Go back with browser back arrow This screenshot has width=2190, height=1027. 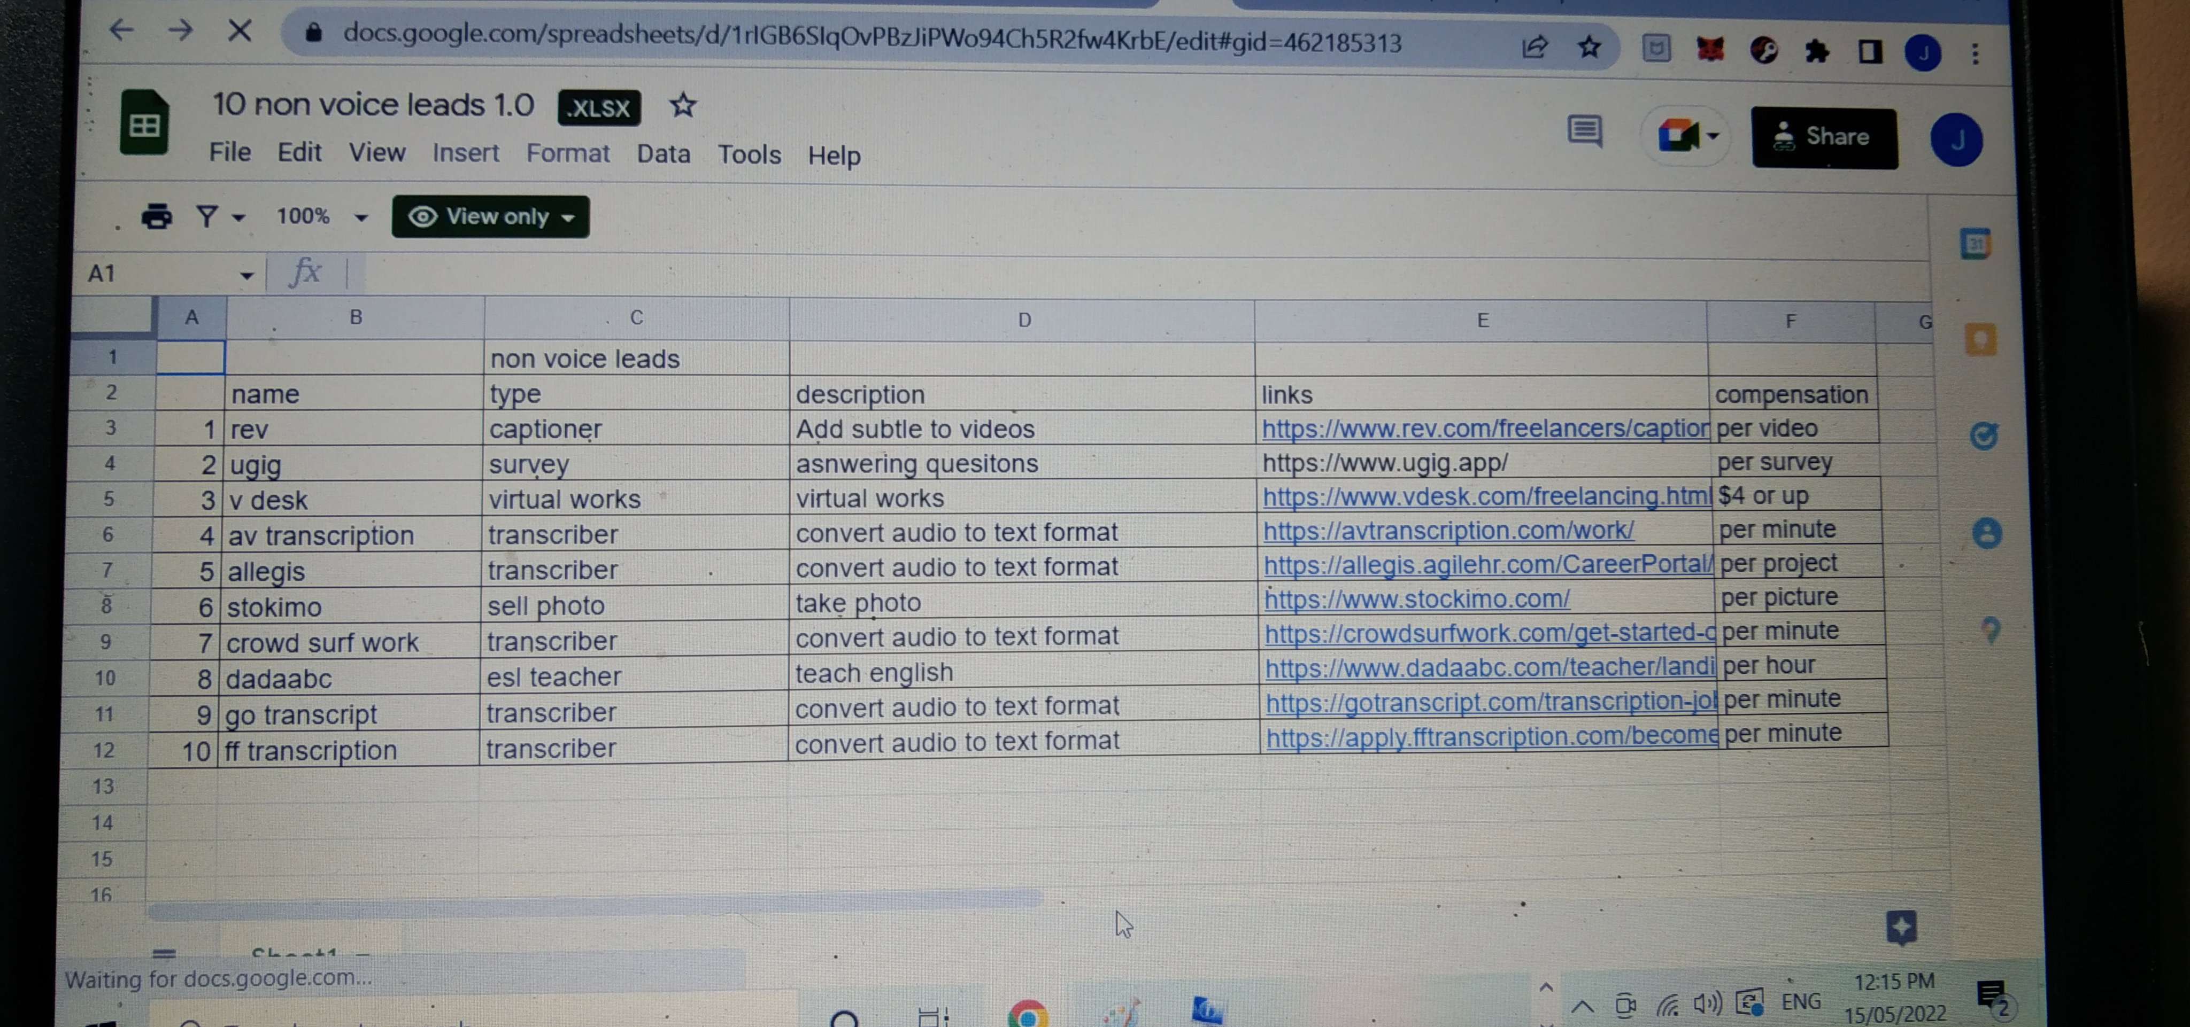point(121,30)
